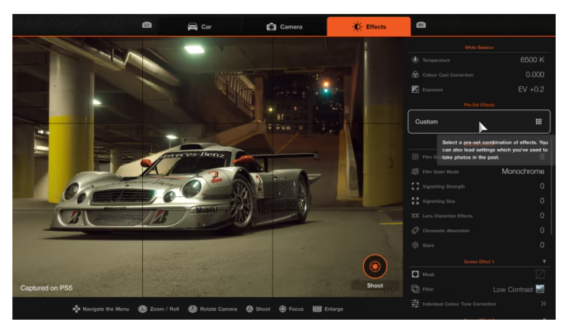Click the Mask icon
Image resolution: width=566 pixels, height=329 pixels.
(x=415, y=275)
